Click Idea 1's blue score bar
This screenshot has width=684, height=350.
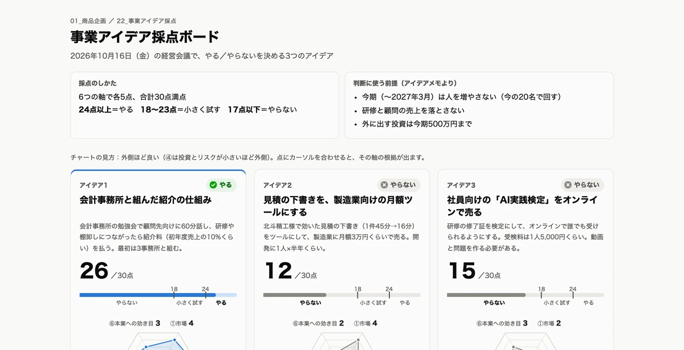click(148, 295)
